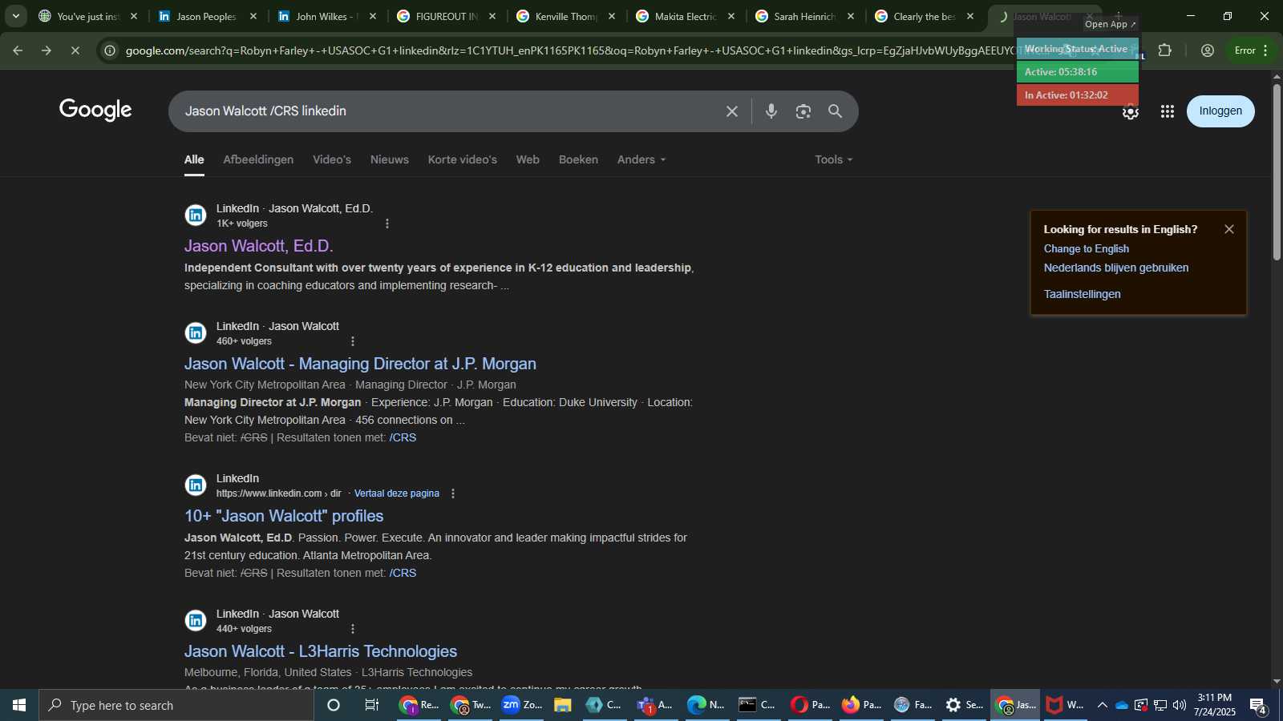
Task: Start voice search with the microphone icon
Action: [771, 111]
